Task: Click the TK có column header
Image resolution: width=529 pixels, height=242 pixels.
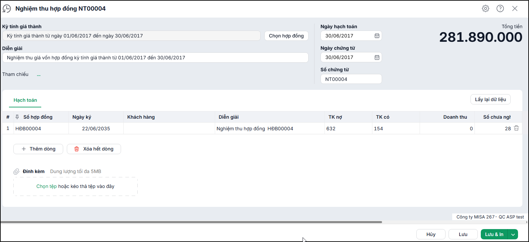Action: pyautogui.click(x=396, y=117)
